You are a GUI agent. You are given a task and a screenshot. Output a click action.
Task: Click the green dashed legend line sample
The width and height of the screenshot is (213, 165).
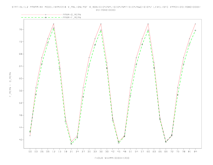tap(42, 18)
